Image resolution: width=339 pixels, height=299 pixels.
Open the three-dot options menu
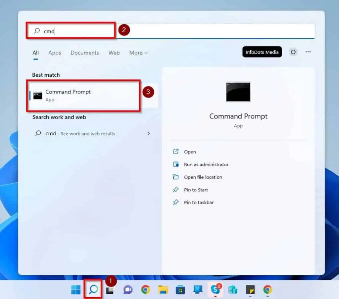point(308,52)
